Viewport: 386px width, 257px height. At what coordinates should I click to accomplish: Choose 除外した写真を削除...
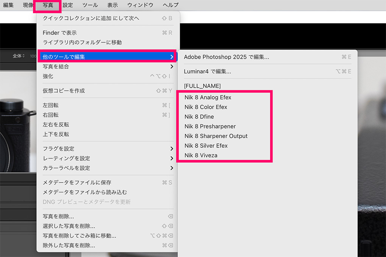tap(108, 245)
